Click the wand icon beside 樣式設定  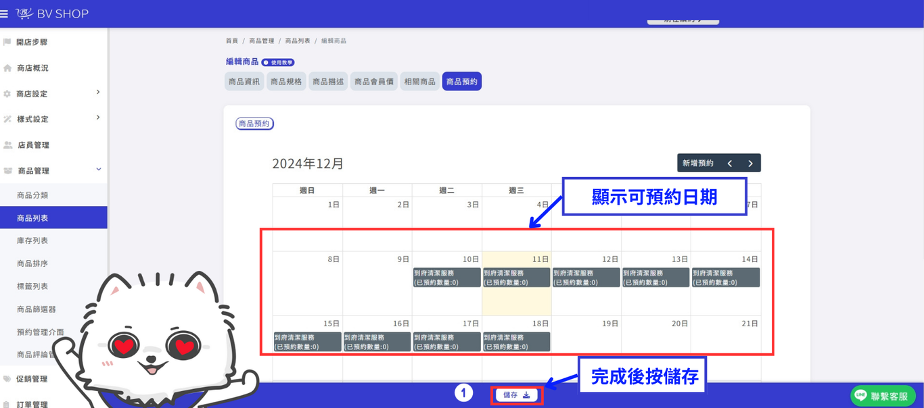(x=7, y=119)
